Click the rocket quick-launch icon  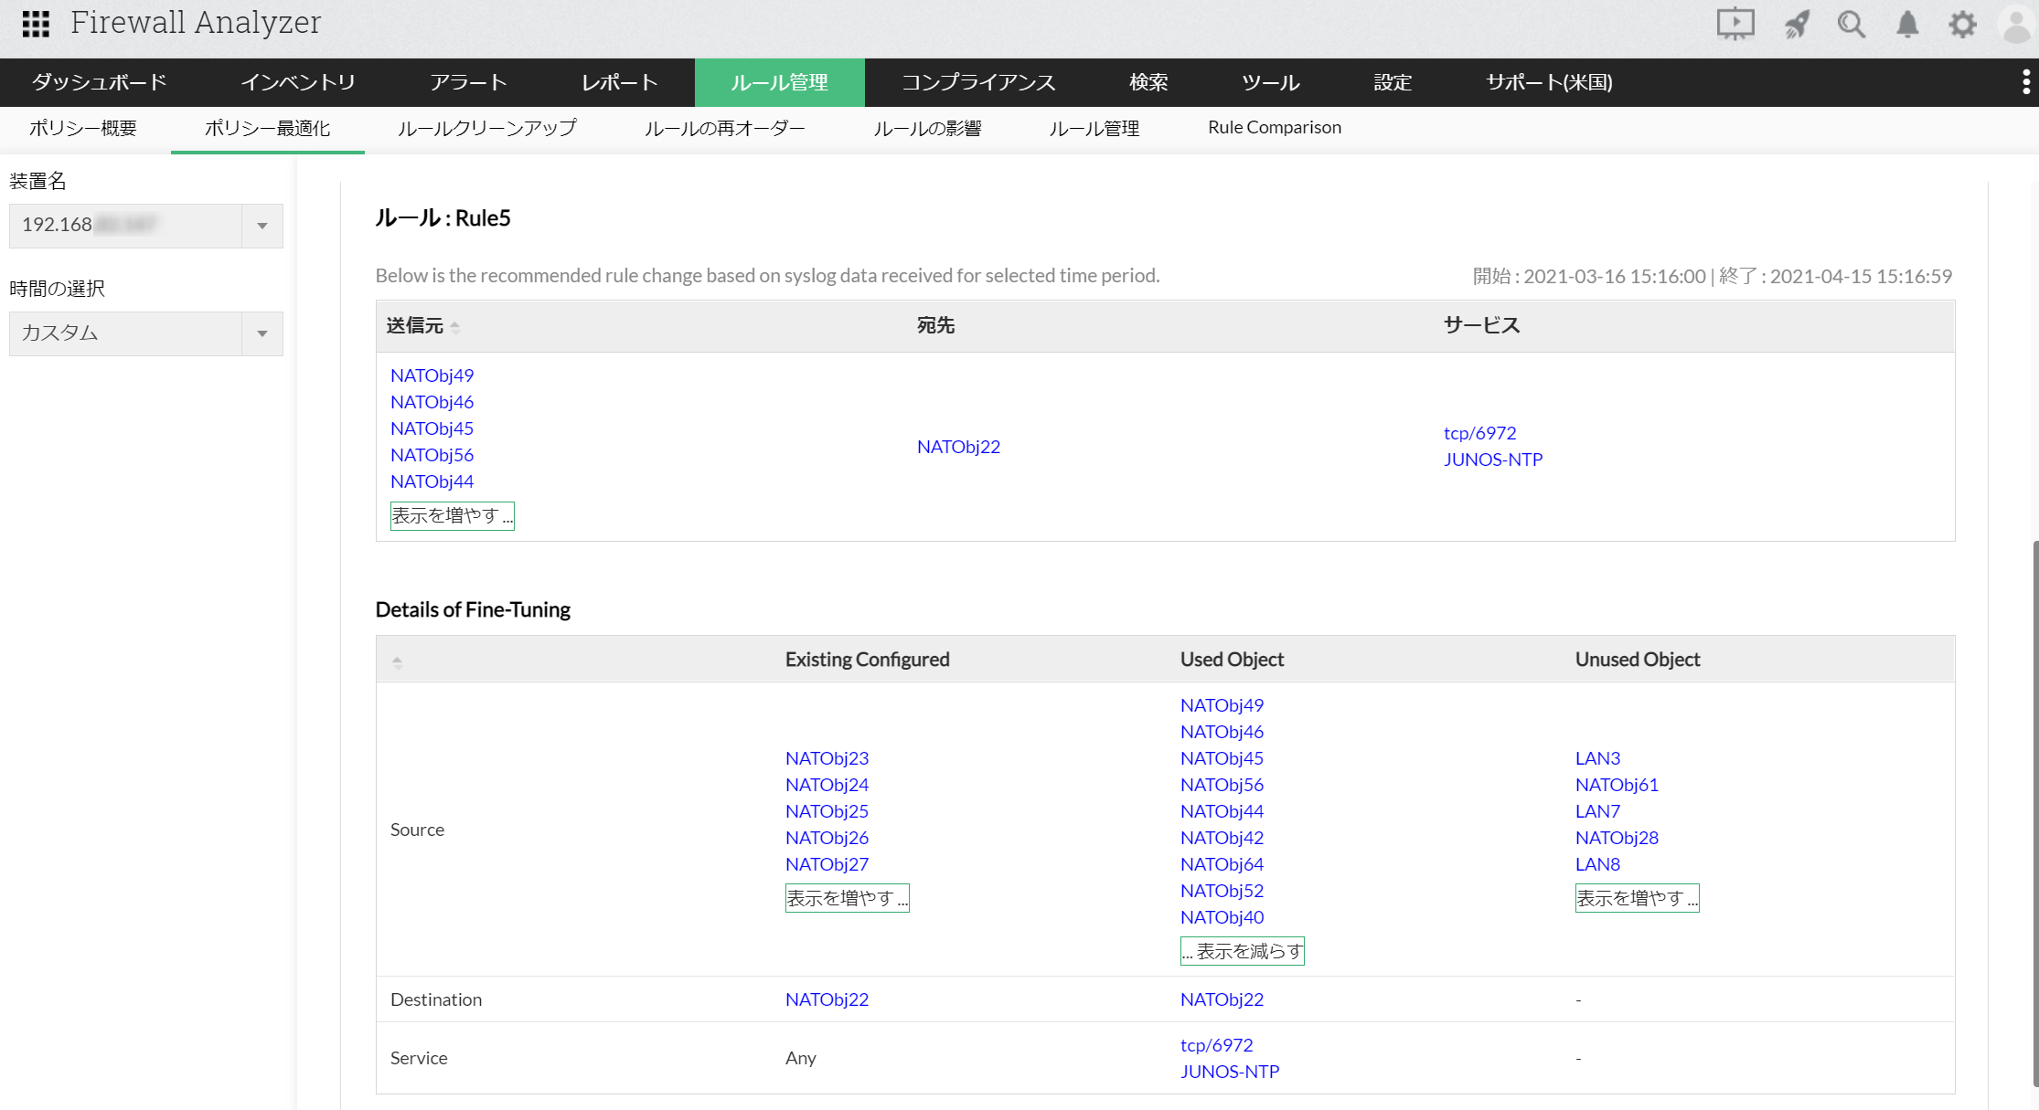[x=1797, y=24]
